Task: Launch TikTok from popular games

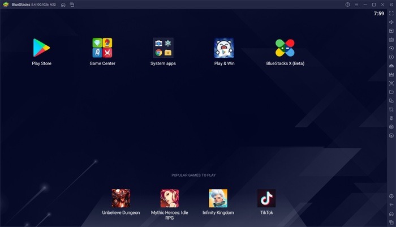Action: (x=266, y=198)
